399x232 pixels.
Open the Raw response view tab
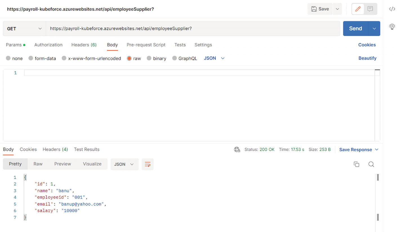(x=38, y=164)
